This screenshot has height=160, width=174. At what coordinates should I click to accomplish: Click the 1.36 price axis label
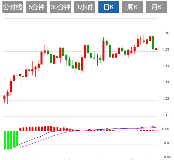(166, 33)
